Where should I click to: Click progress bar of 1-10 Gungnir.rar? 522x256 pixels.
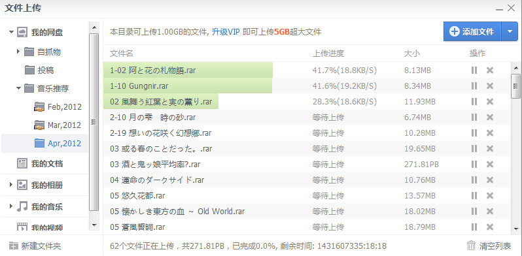tap(188, 86)
